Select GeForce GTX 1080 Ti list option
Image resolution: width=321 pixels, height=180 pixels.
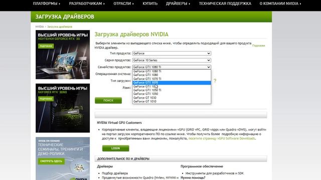[172, 71]
